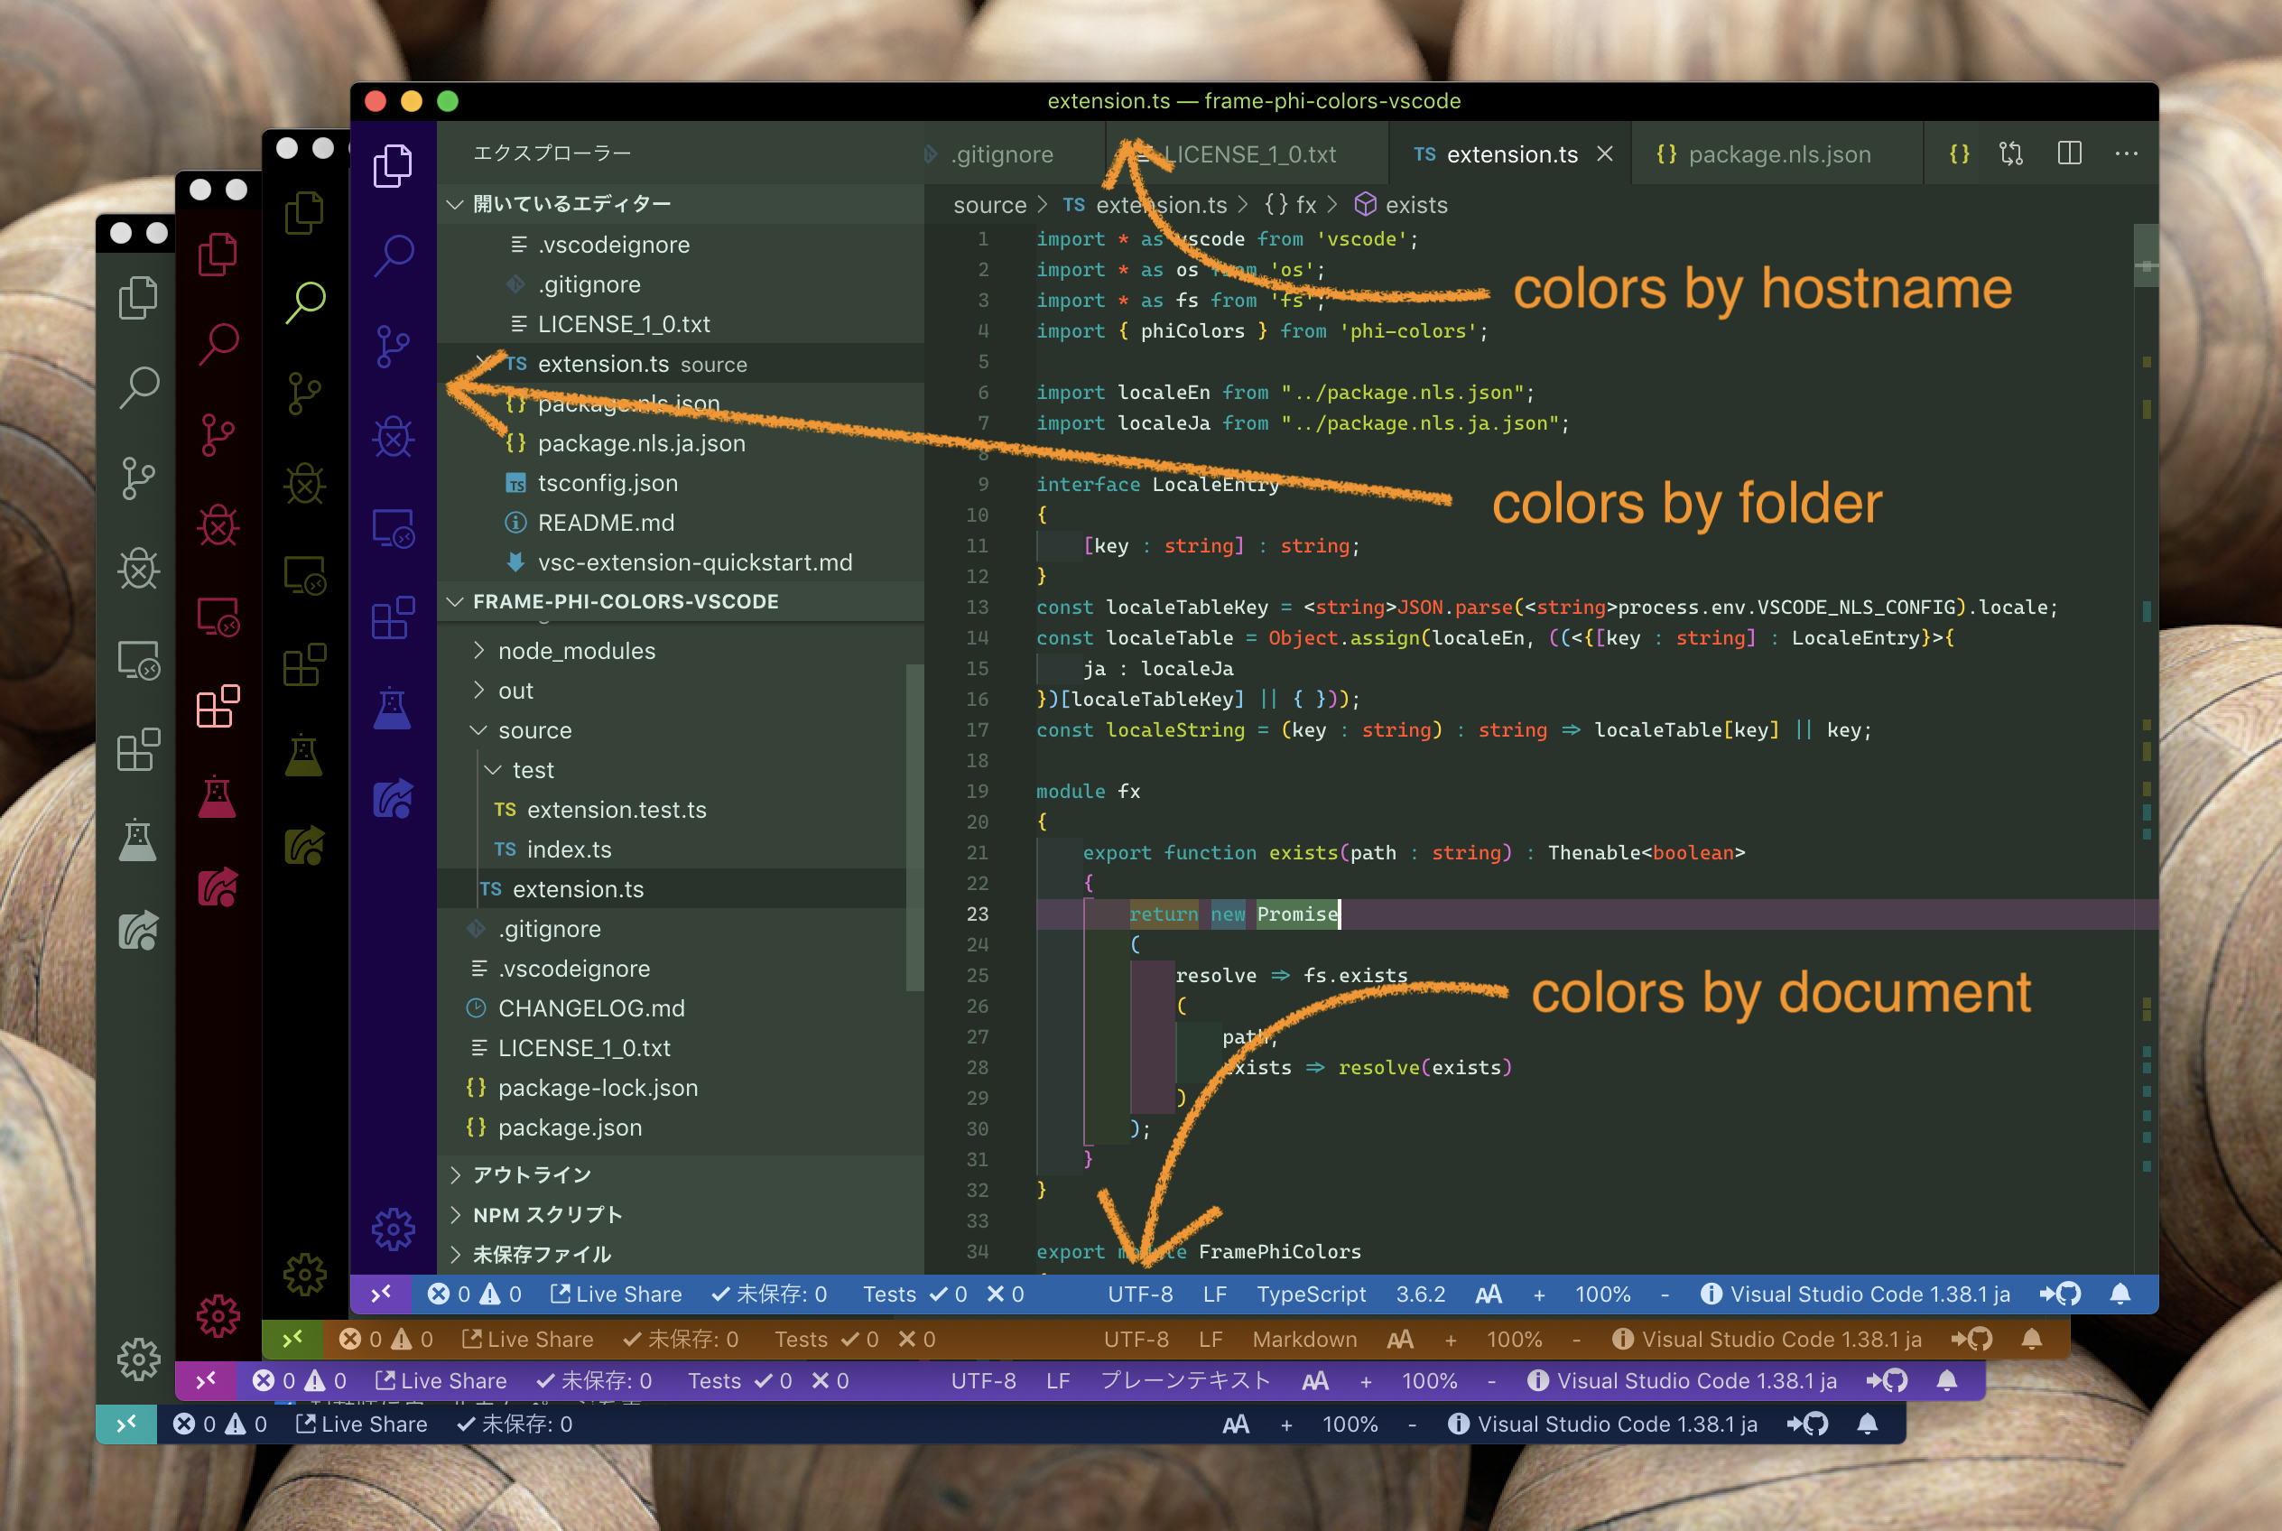Open Search in the purple activity bar
2282x1531 pixels.
(394, 255)
